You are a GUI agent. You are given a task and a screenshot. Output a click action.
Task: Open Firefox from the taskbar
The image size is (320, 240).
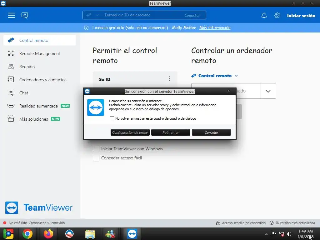coord(48,234)
